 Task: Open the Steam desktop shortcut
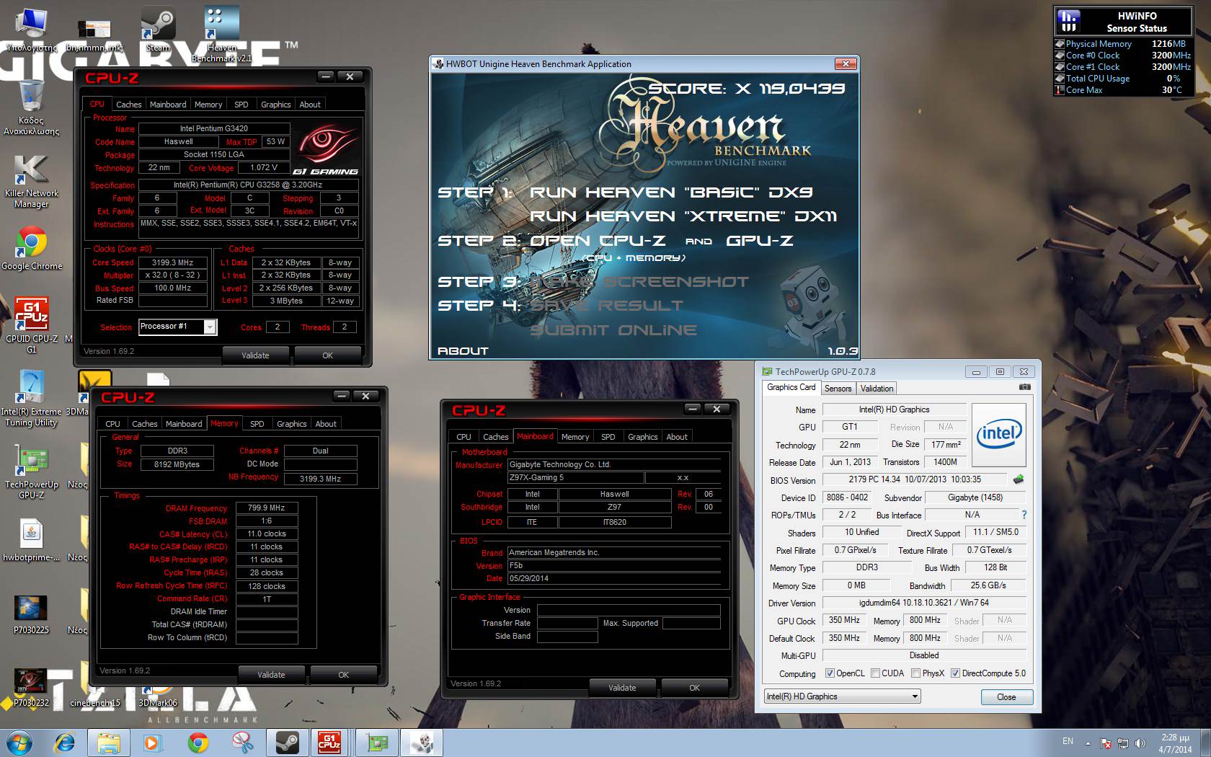pyautogui.click(x=158, y=29)
